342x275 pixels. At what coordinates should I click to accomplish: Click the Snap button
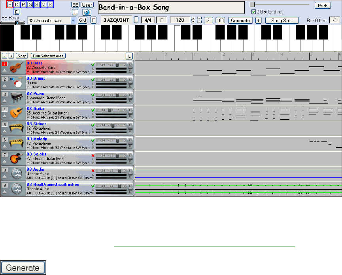pyautogui.click(x=22, y=56)
